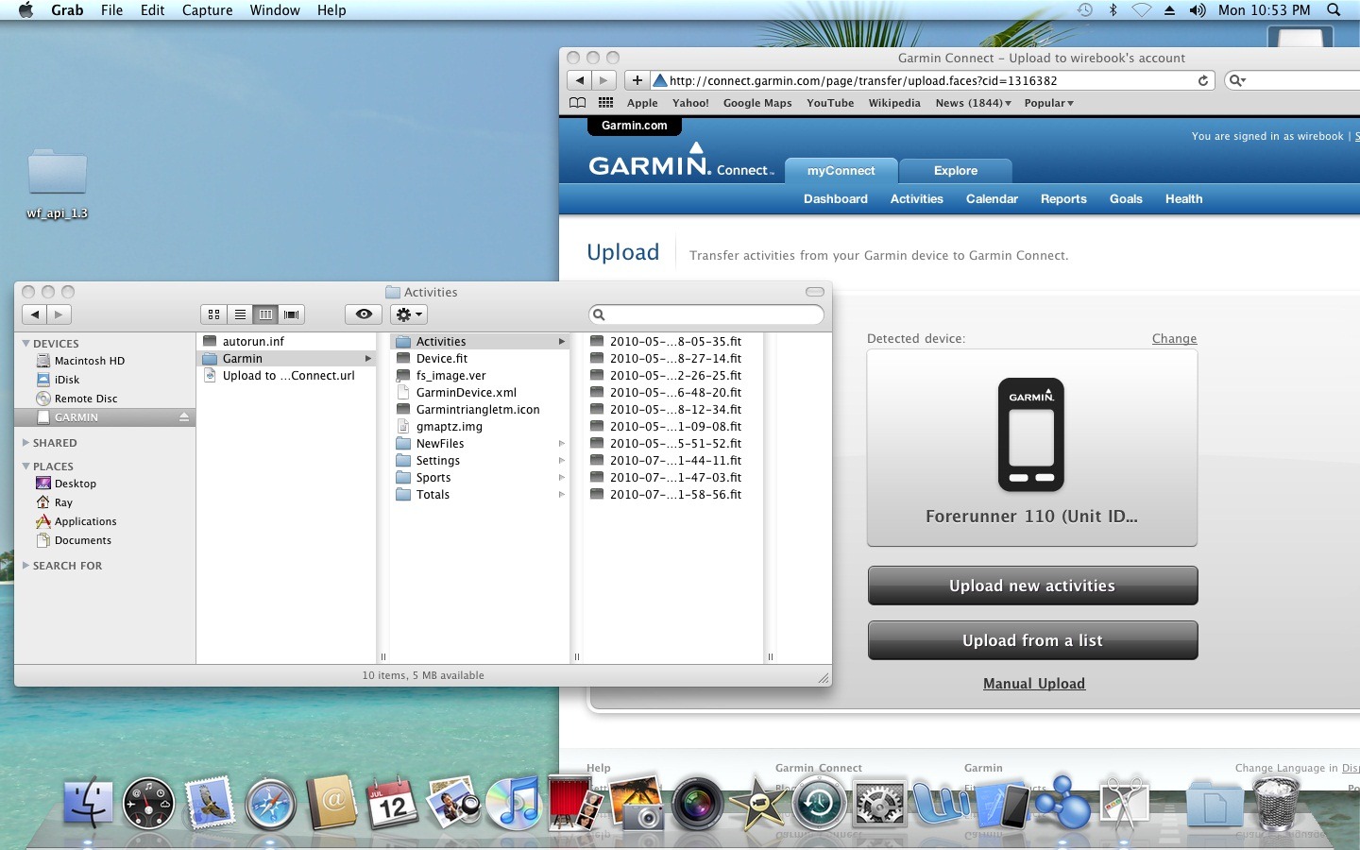Reload the Garmin Connect page

coord(1203,80)
